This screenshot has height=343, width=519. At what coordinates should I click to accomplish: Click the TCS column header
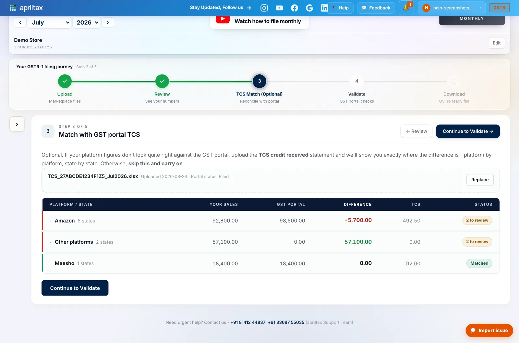[x=416, y=205]
